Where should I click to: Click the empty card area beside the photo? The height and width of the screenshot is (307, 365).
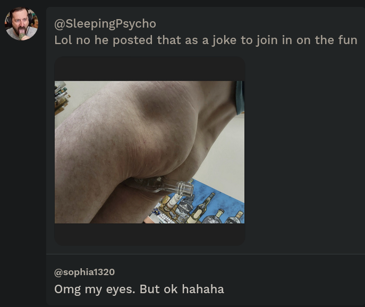point(303,151)
